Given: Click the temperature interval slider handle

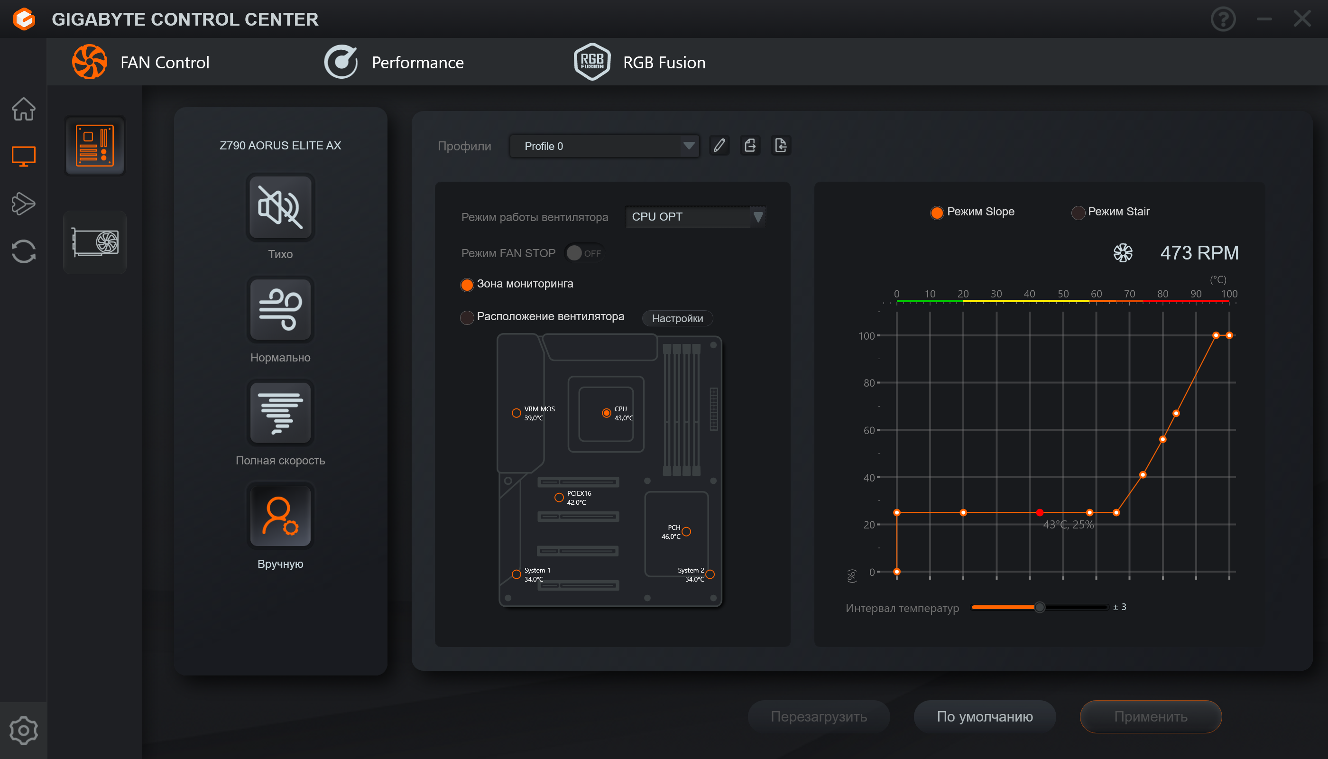Looking at the screenshot, I should (x=1039, y=607).
